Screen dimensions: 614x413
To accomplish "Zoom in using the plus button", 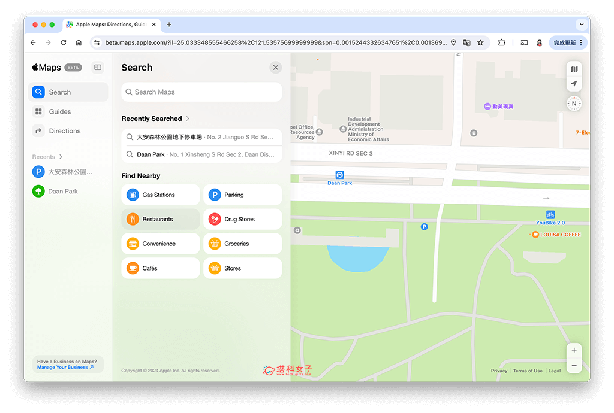I will (574, 351).
